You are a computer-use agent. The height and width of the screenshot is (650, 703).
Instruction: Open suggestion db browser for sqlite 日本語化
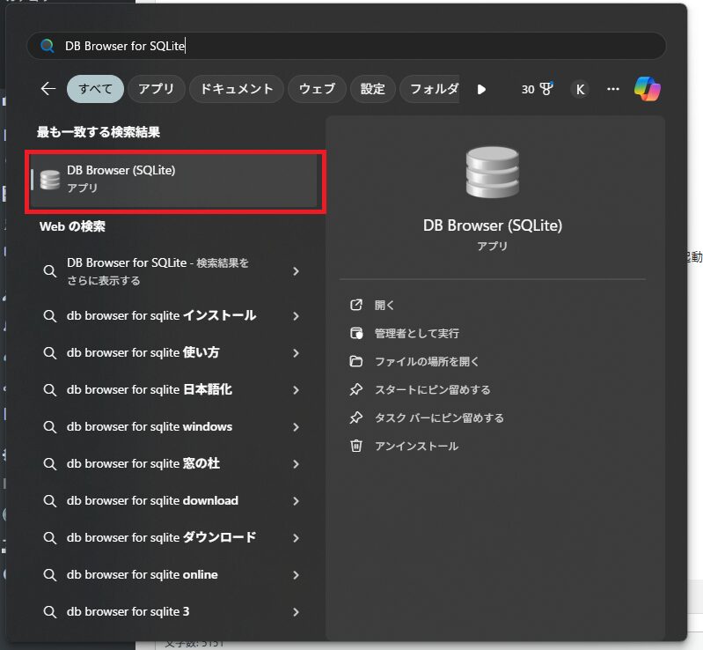175,389
